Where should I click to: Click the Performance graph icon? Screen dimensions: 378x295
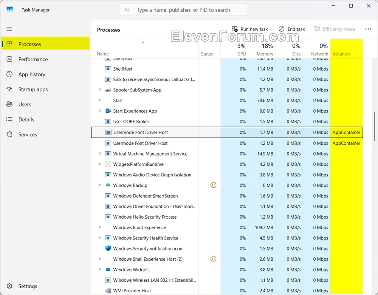pyautogui.click(x=9, y=59)
